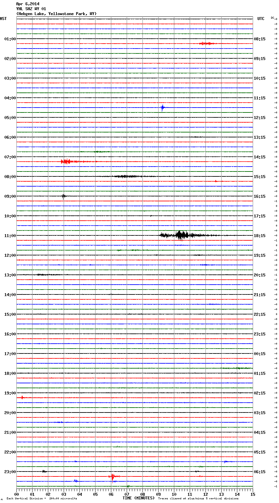This screenshot has width=279, height=503.
Task: Click the MST axis header
Action: (3, 19)
